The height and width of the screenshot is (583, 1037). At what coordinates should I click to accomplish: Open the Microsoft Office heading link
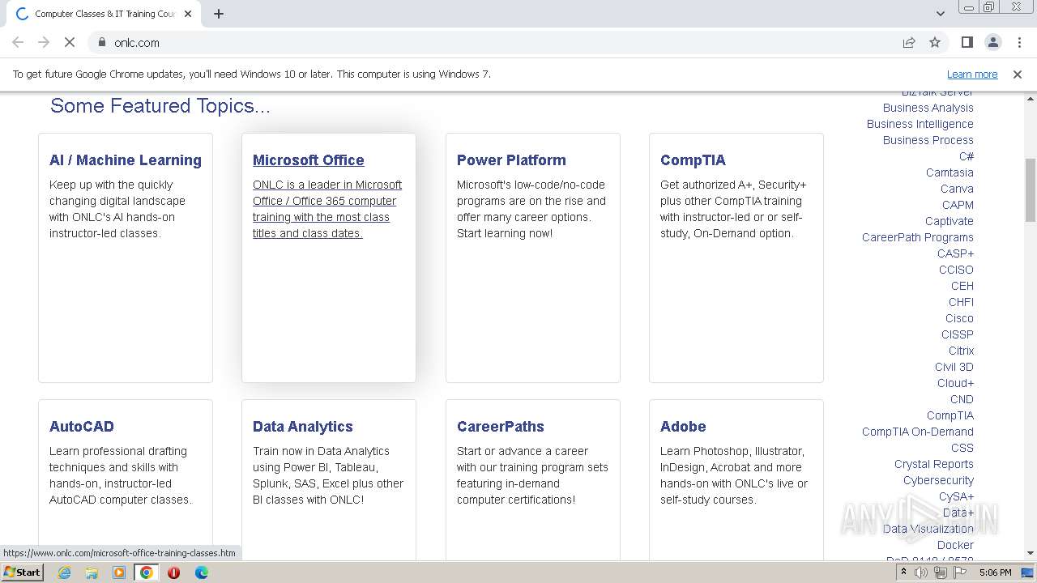click(x=309, y=160)
